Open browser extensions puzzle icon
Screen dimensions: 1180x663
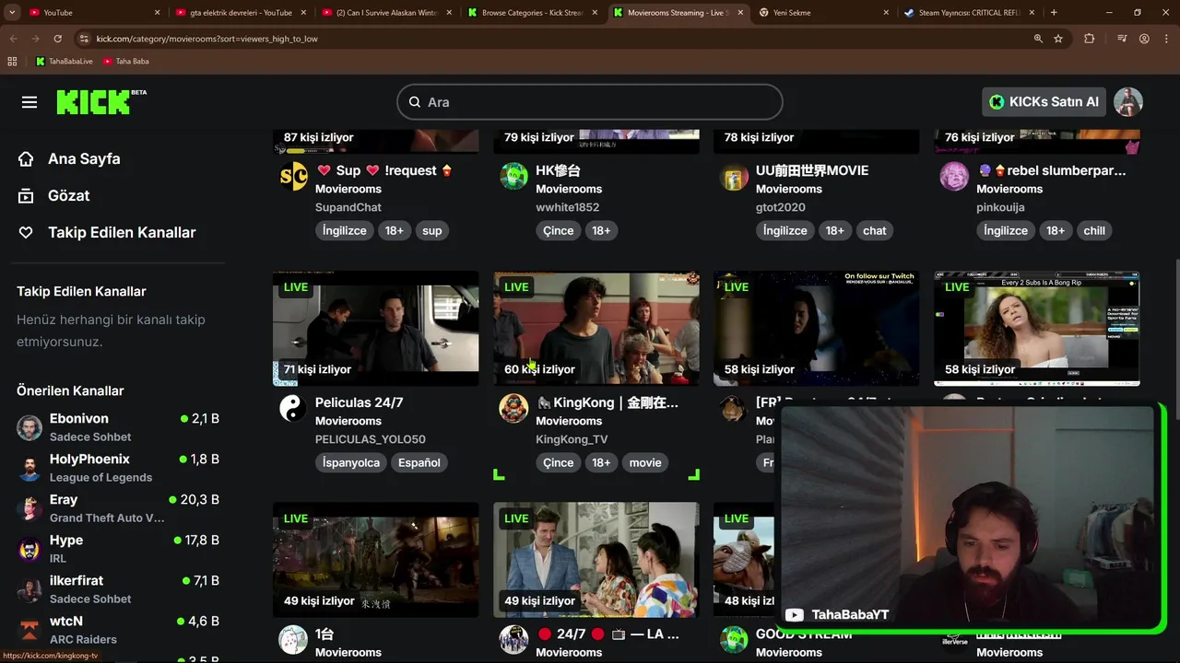[x=1090, y=39]
